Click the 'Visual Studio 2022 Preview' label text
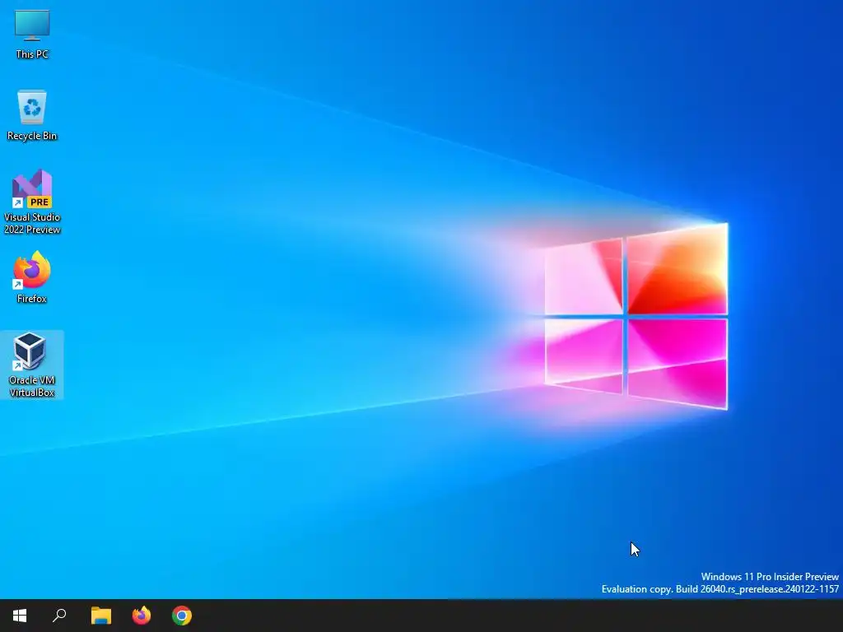The width and height of the screenshot is (843, 632). point(32,224)
